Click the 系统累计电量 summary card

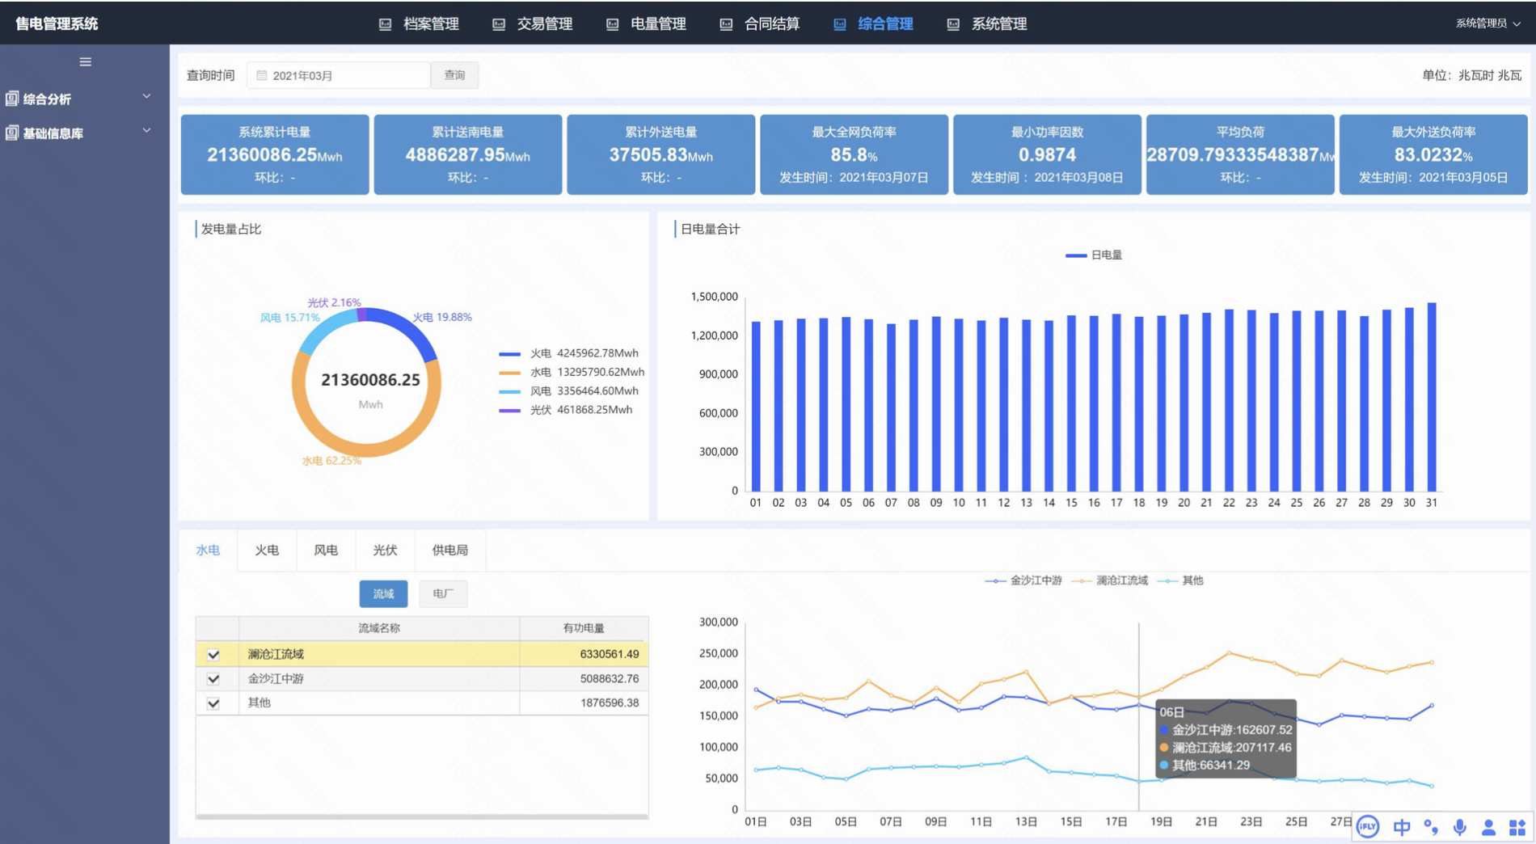point(275,154)
